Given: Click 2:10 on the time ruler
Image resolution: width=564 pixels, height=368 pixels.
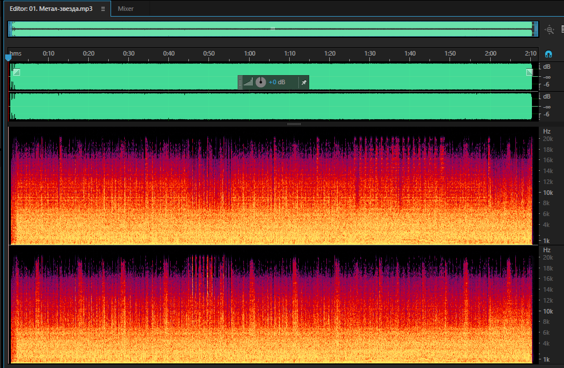Looking at the screenshot, I should (531, 54).
